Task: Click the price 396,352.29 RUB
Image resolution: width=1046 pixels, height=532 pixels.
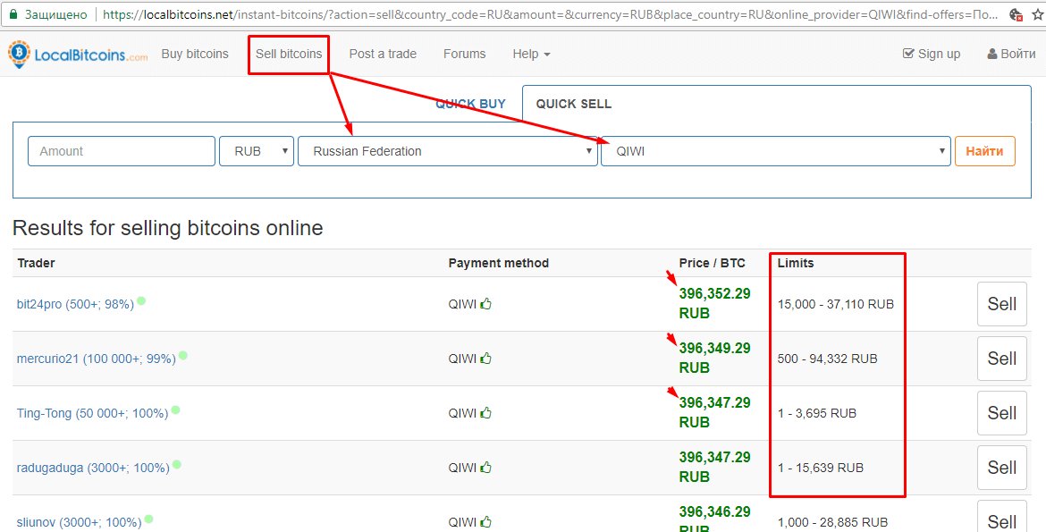Action: click(714, 304)
